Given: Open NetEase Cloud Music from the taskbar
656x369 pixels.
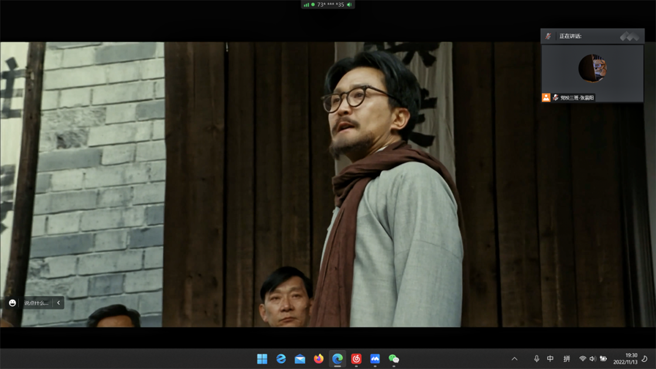Looking at the screenshot, I should click(x=357, y=359).
